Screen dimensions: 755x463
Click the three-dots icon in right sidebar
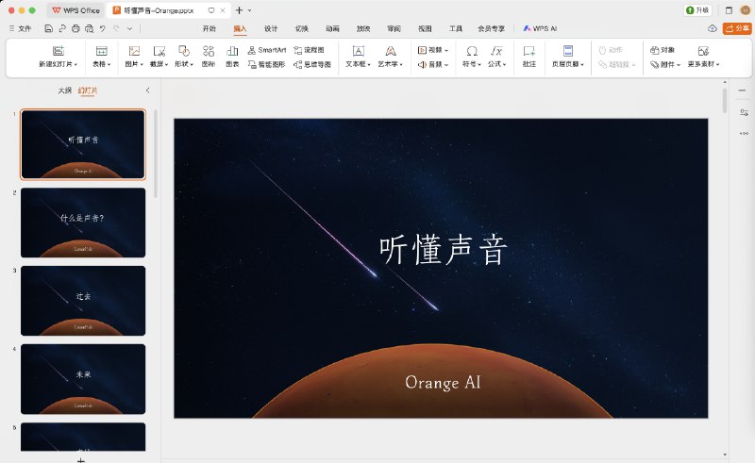tap(744, 133)
